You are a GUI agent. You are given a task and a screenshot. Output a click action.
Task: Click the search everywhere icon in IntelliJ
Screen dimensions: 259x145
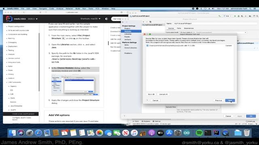257,16
